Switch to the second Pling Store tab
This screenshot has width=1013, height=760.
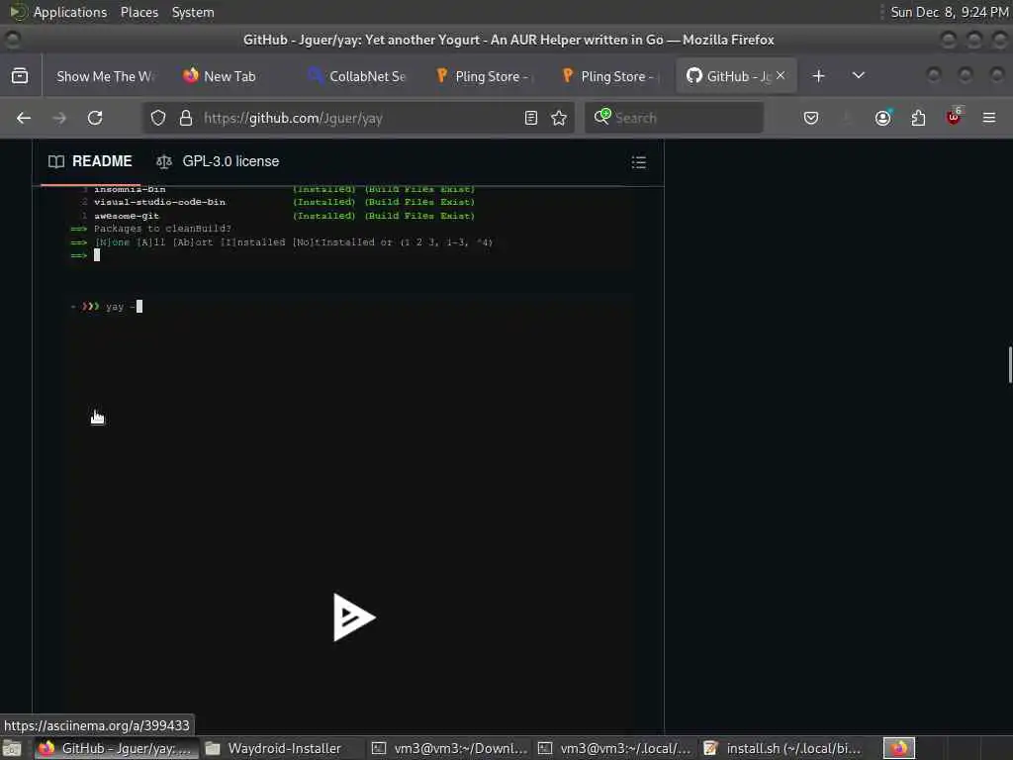[x=610, y=76]
